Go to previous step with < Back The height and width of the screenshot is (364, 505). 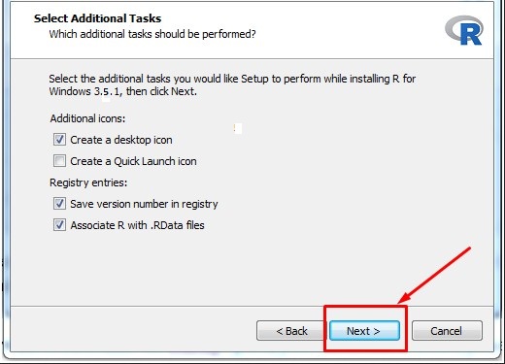tap(291, 331)
